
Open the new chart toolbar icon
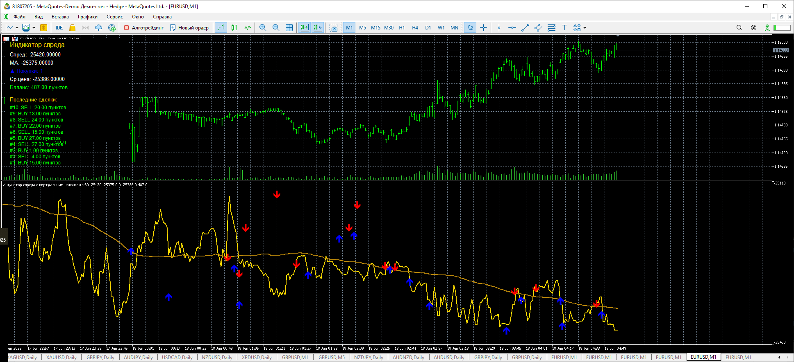(x=9, y=28)
